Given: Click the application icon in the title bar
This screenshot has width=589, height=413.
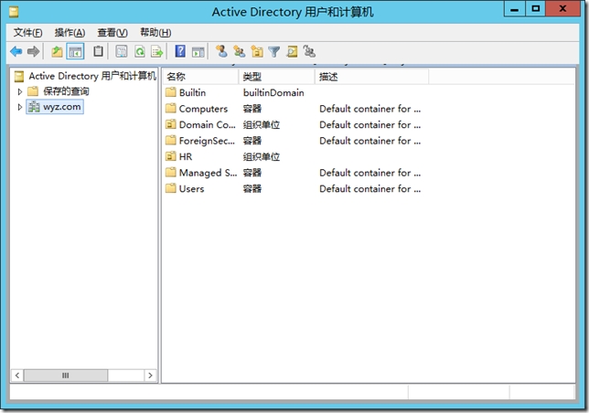Looking at the screenshot, I should (x=14, y=13).
